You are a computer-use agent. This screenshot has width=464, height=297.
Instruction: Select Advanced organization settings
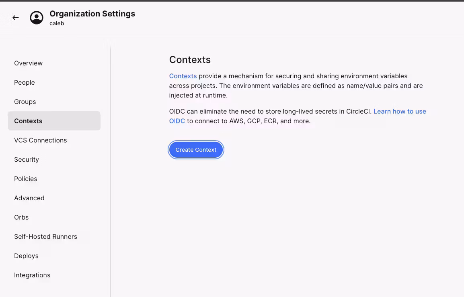click(x=29, y=198)
